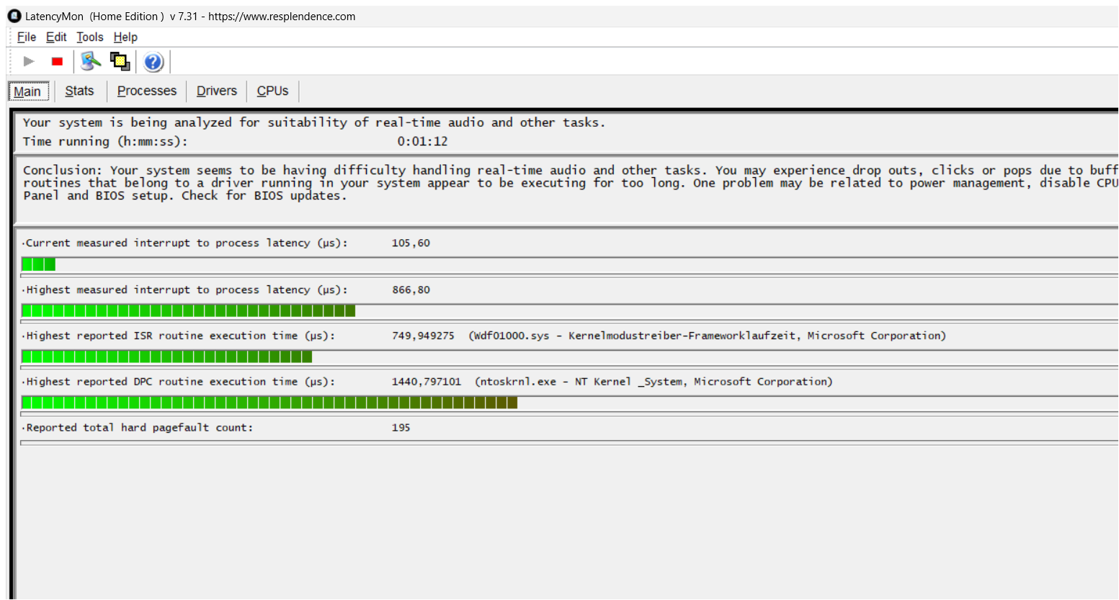Viewport: 1119px width, 600px height.
Task: Switch to the CPUs tab
Action: 272,91
